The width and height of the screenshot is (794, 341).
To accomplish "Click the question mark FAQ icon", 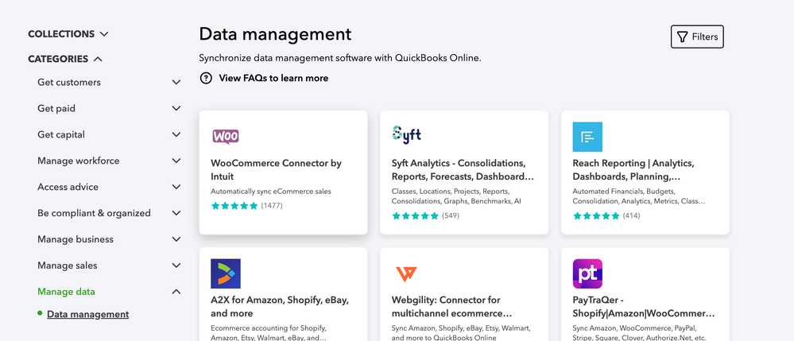I will 206,78.
